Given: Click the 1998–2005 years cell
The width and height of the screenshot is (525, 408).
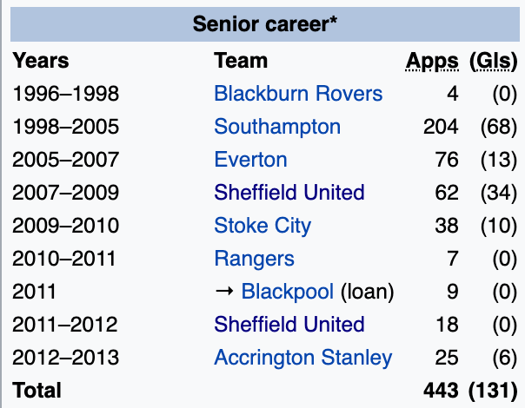Looking at the screenshot, I should (x=66, y=127).
